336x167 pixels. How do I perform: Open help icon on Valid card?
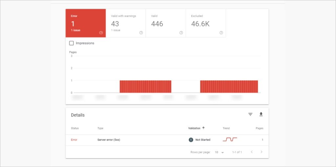click(x=181, y=33)
